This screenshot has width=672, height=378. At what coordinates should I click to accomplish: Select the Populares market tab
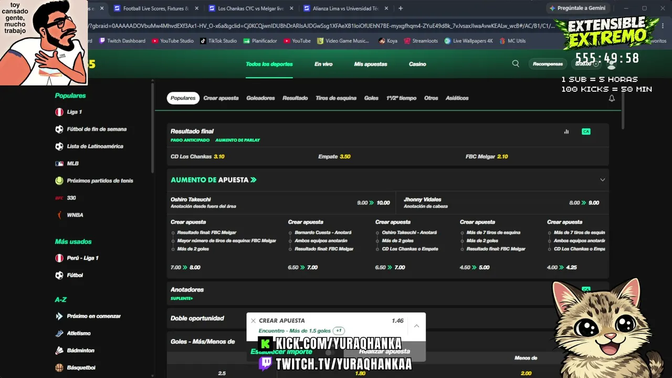[183, 98]
